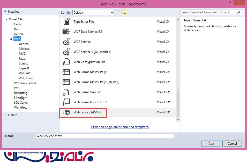
Task: Select the WPF category
Action: tap(17, 88)
